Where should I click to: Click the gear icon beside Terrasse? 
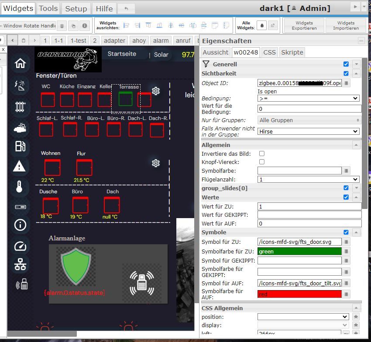(155, 91)
